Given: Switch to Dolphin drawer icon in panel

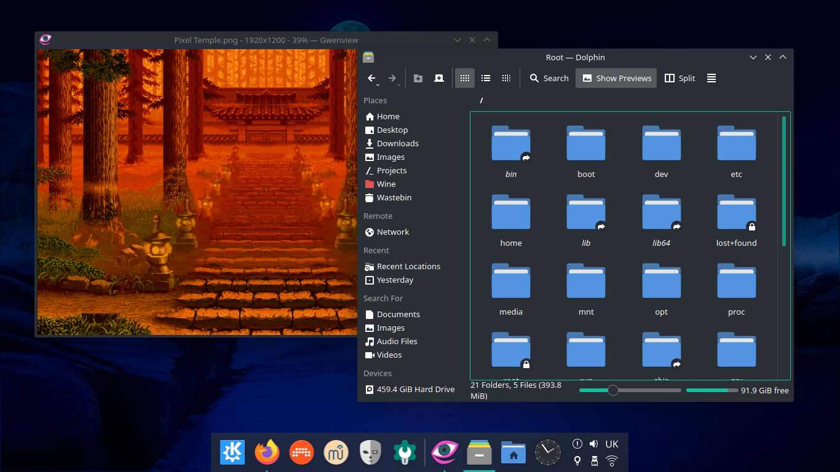Looking at the screenshot, I should coord(480,453).
